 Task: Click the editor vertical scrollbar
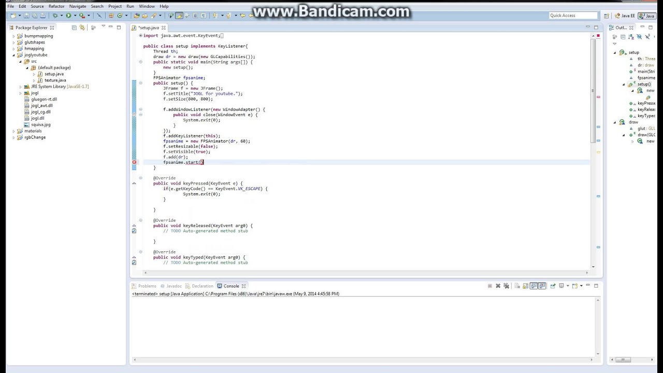(x=593, y=91)
